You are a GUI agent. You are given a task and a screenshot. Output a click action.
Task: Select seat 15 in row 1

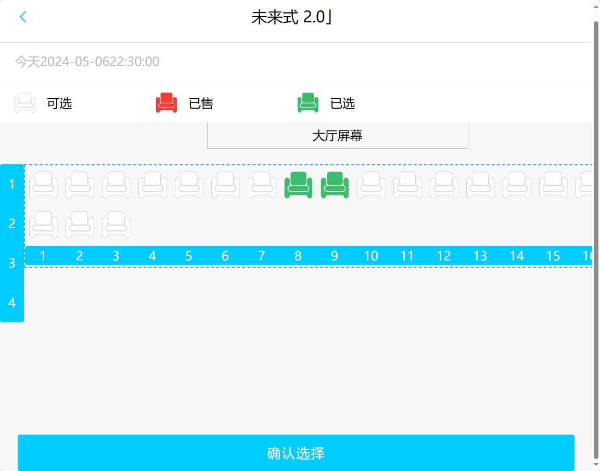(553, 185)
